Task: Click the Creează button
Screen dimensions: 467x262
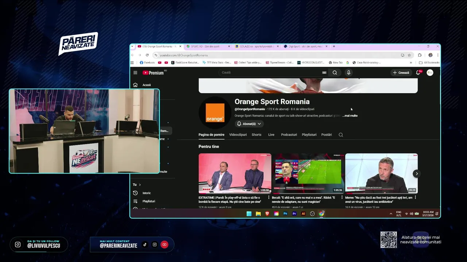Action: pyautogui.click(x=401, y=73)
